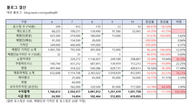Click the '제휴마케팅 소계' row label
The height and width of the screenshot is (108, 192).
tap(24, 73)
